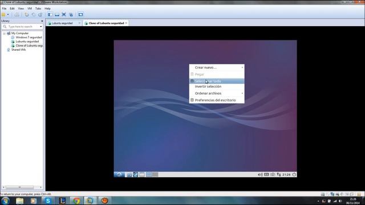The height and width of the screenshot is (205, 365).
Task: Close the Clone of Lubuntu seguridad tab
Action: point(126,23)
